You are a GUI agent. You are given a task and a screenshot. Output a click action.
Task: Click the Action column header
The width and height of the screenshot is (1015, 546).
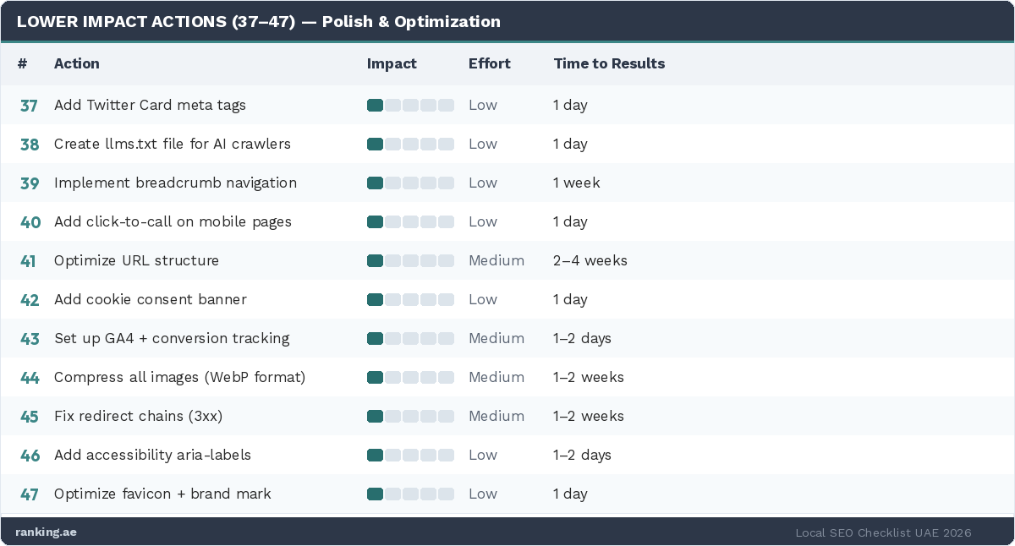click(76, 63)
